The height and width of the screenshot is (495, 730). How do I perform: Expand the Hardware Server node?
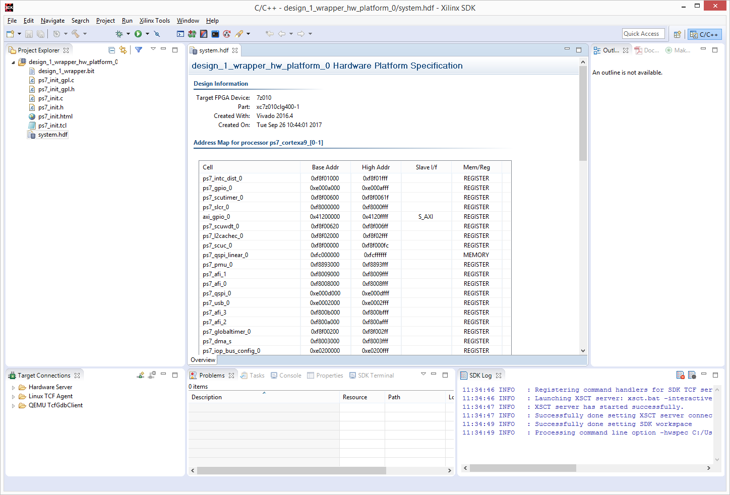[13, 387]
